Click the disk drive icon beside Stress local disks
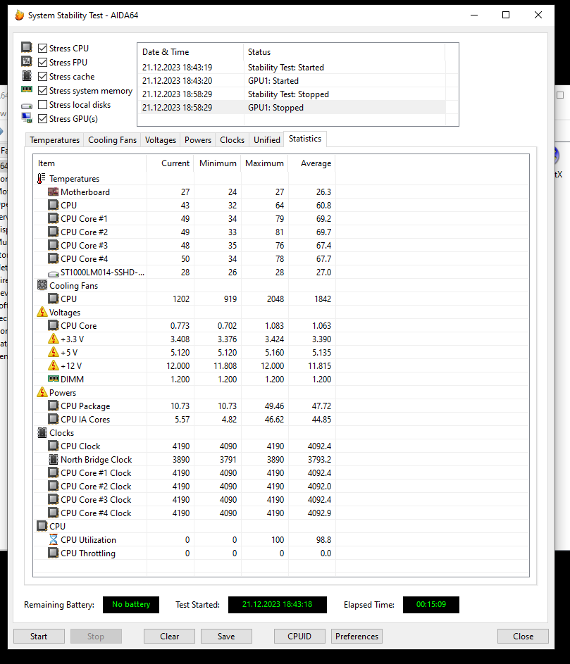 click(27, 106)
